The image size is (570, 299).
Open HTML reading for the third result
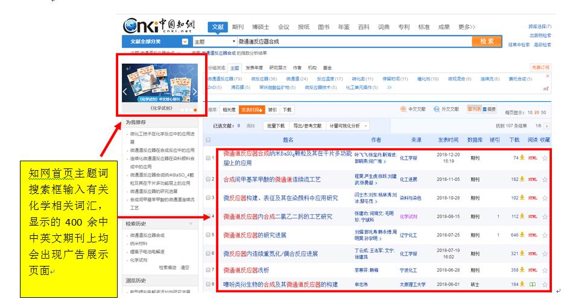click(533, 197)
